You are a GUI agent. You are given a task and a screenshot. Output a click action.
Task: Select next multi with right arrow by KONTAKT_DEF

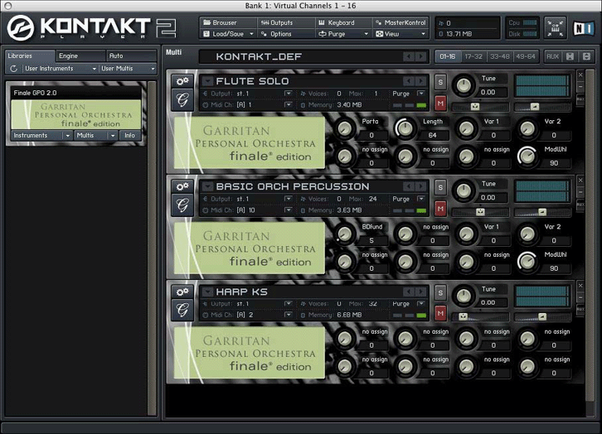point(421,57)
